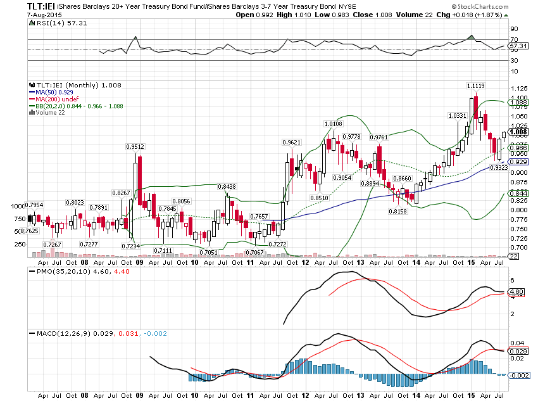Click the 0.7845 price label

tap(168, 209)
